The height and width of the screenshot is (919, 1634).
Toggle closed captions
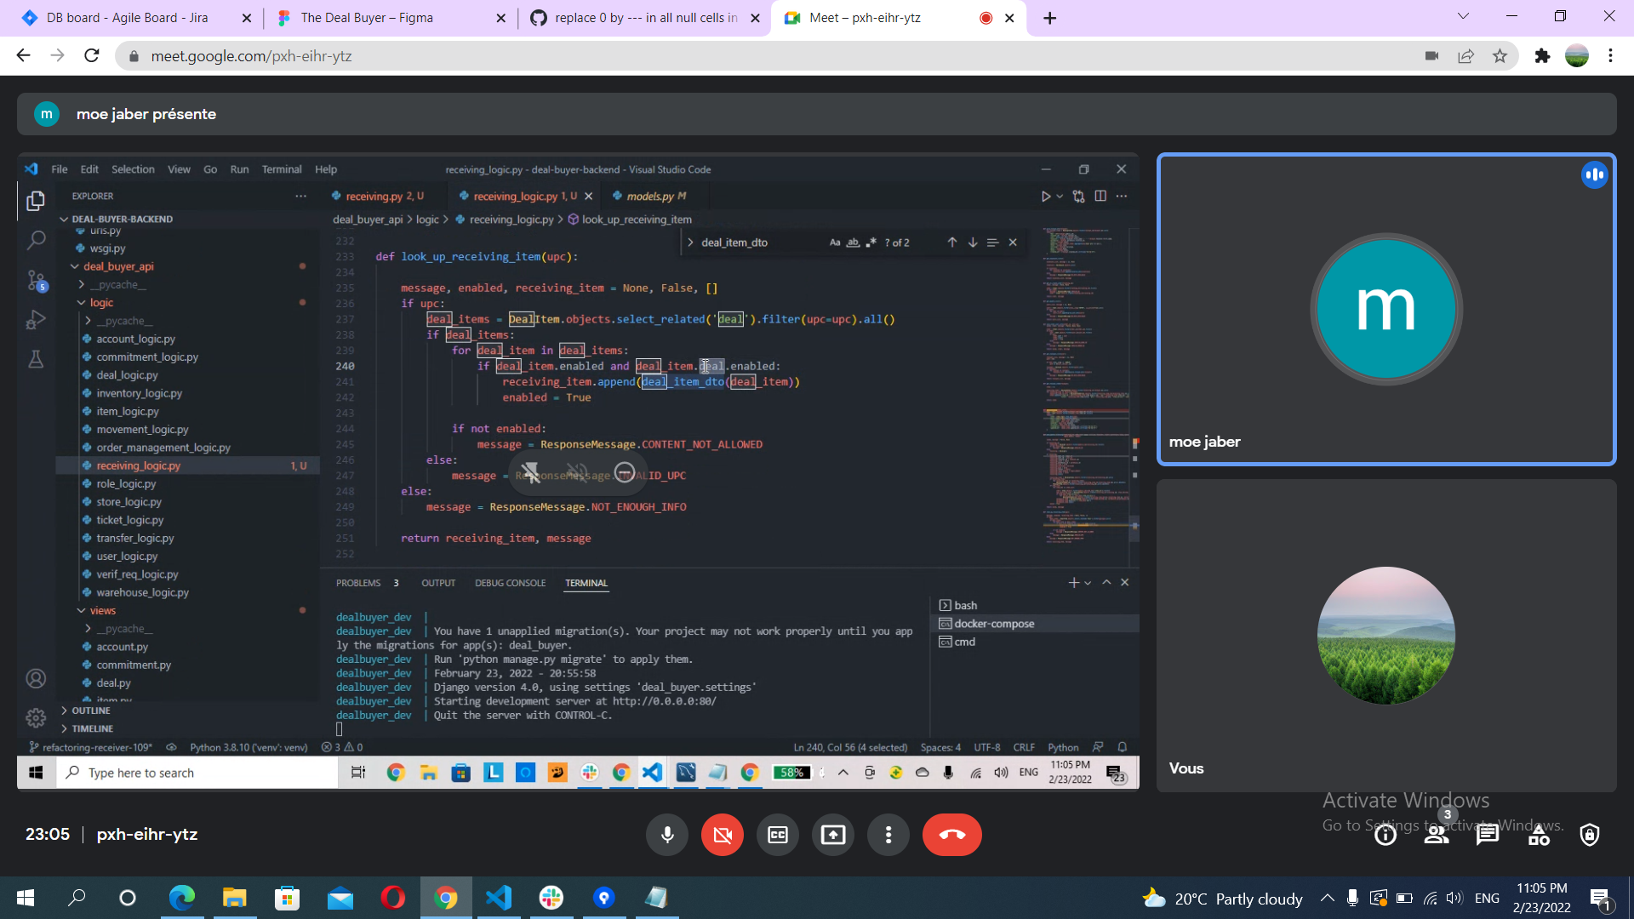777,835
